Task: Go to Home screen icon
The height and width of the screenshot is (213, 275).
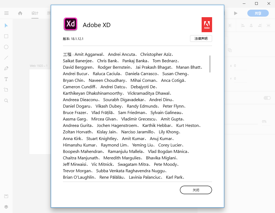Action: tap(20, 13)
